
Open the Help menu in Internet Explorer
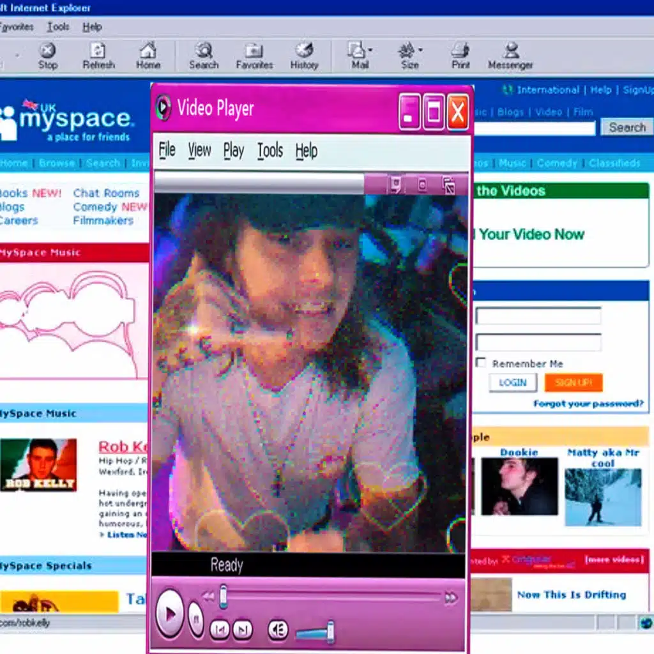point(92,27)
